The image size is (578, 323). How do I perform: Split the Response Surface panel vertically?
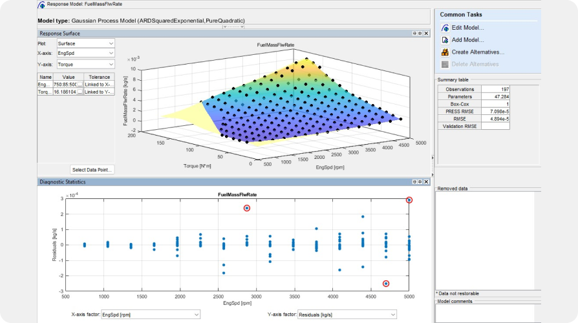point(421,34)
